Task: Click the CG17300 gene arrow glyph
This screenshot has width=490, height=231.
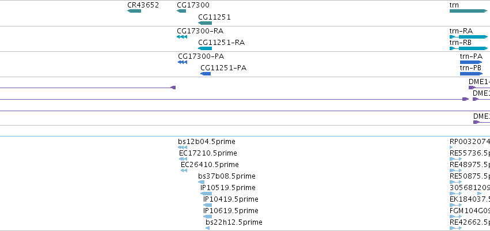Action: pos(181,11)
